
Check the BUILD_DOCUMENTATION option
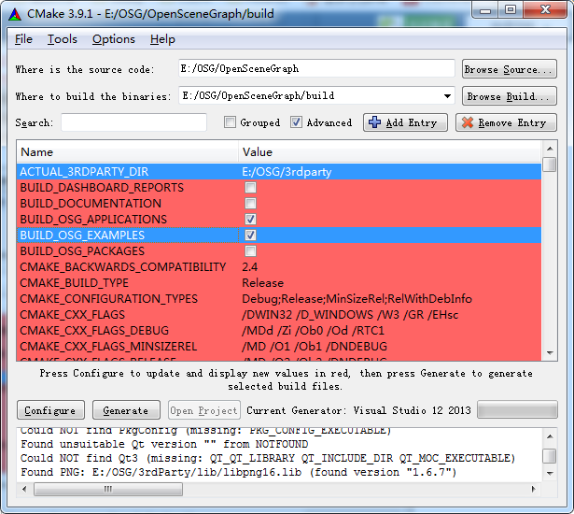click(250, 204)
